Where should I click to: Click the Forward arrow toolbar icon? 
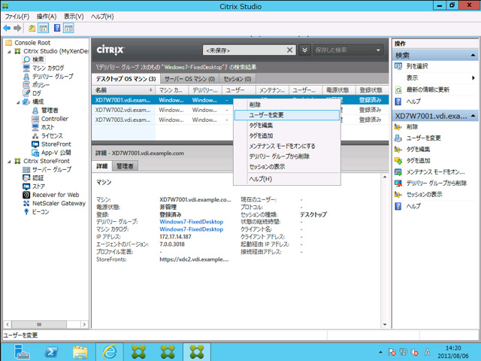click(x=17, y=29)
